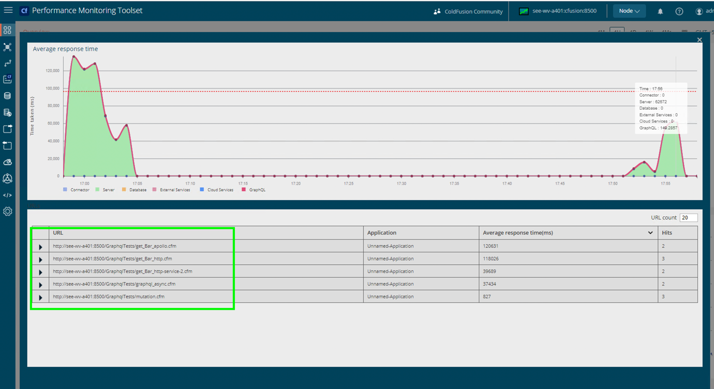Click the URL count input field
This screenshot has height=389, width=714.
(689, 217)
